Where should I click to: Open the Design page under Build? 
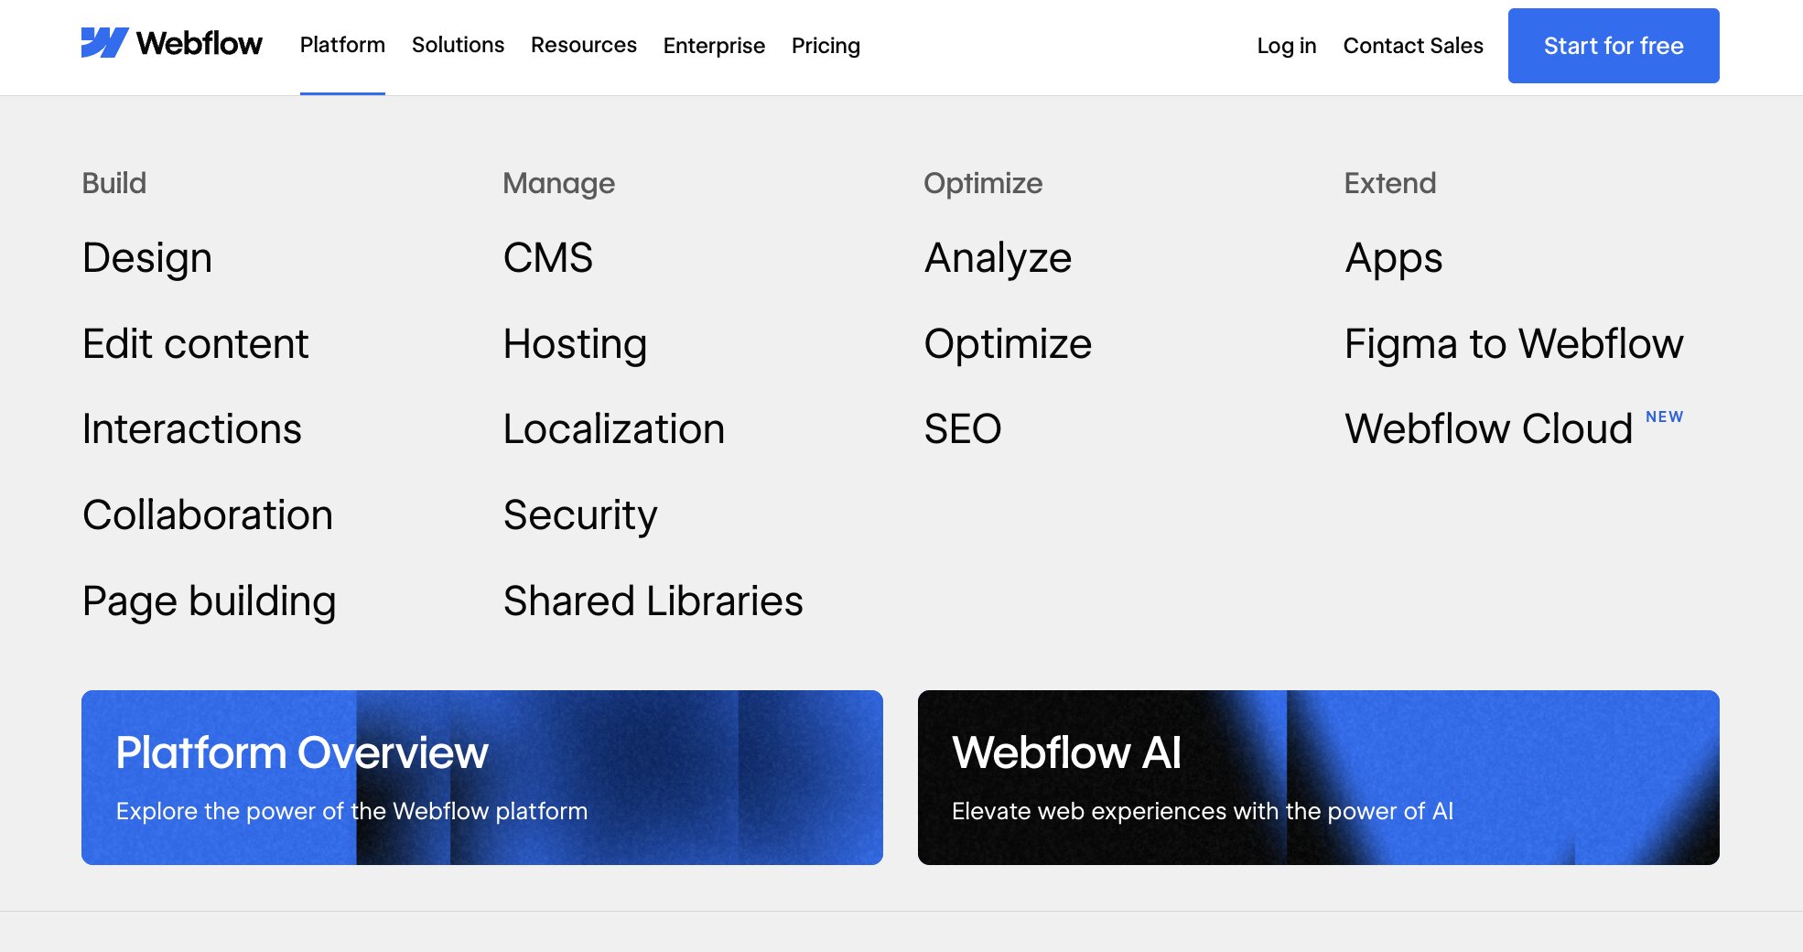146,257
